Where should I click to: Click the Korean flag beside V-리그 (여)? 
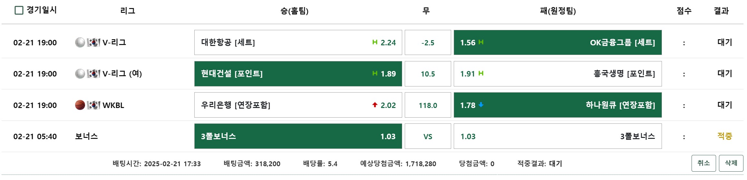pyautogui.click(x=93, y=74)
